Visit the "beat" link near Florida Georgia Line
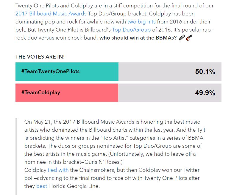The height and width of the screenshot is (195, 245). pyautogui.click(x=42, y=186)
